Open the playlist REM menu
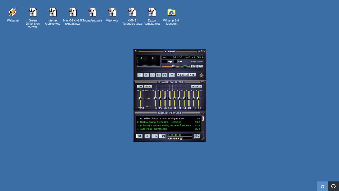This screenshot has width=339, height=191. point(147,136)
